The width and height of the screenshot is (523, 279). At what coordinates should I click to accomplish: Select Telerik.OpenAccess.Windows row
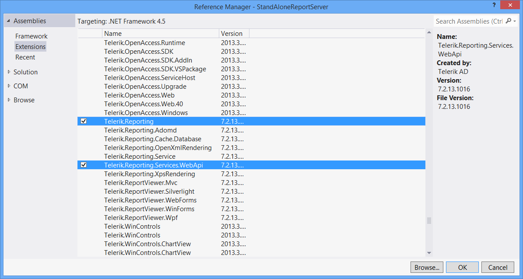tap(252, 112)
